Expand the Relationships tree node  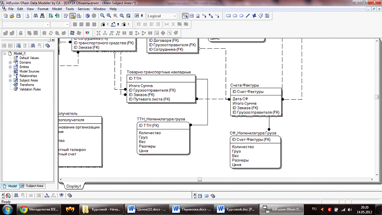pos(10,76)
